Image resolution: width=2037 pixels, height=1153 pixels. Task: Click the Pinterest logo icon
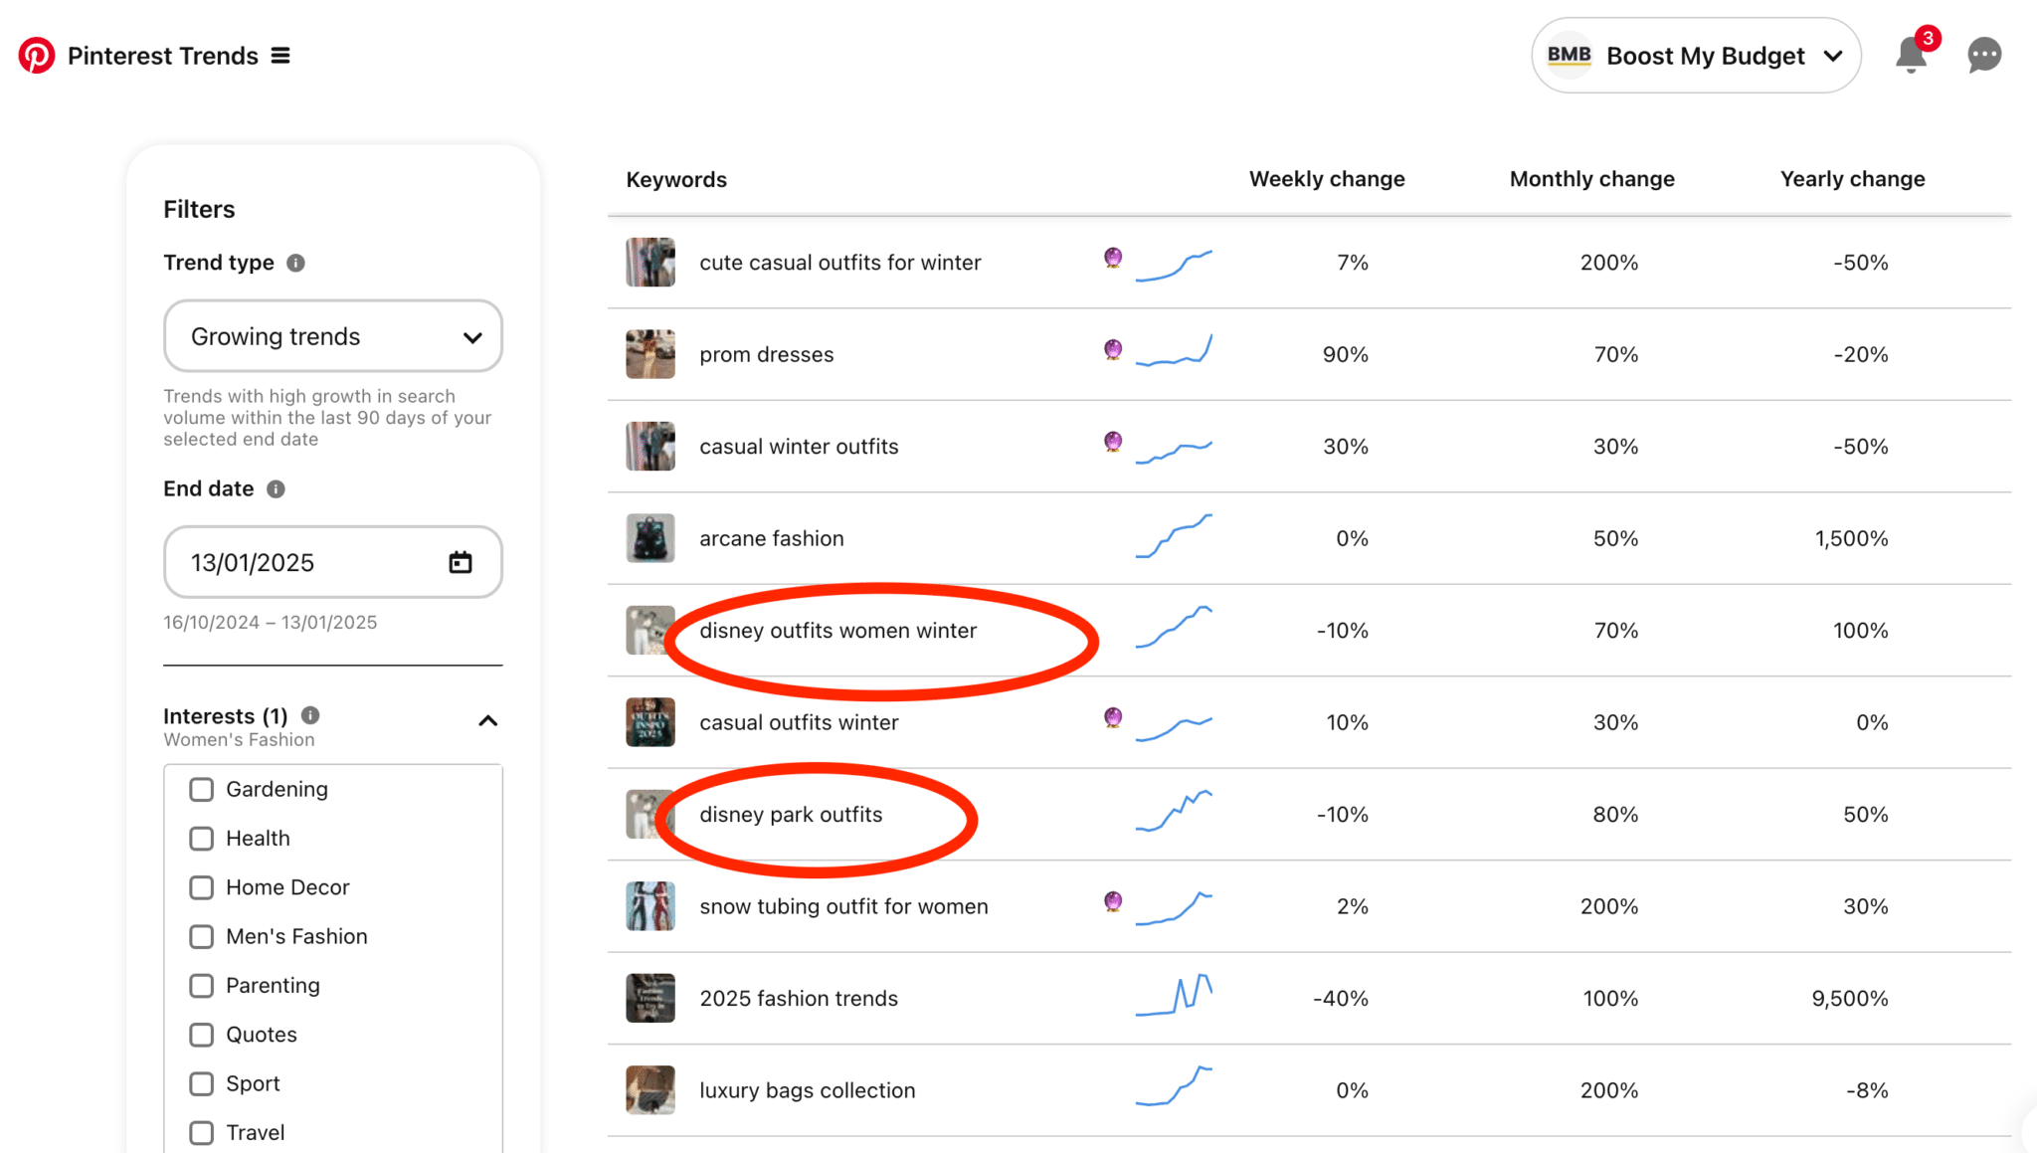[x=37, y=56]
